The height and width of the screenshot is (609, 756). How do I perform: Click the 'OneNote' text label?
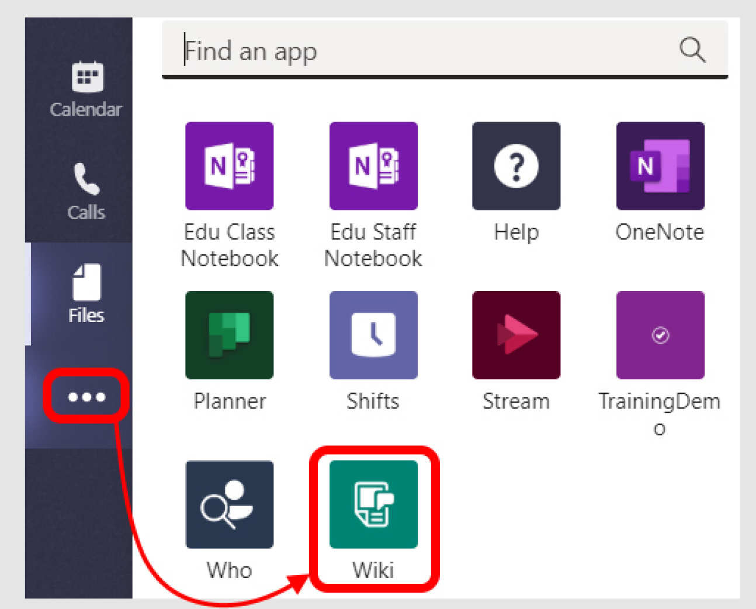tap(660, 232)
